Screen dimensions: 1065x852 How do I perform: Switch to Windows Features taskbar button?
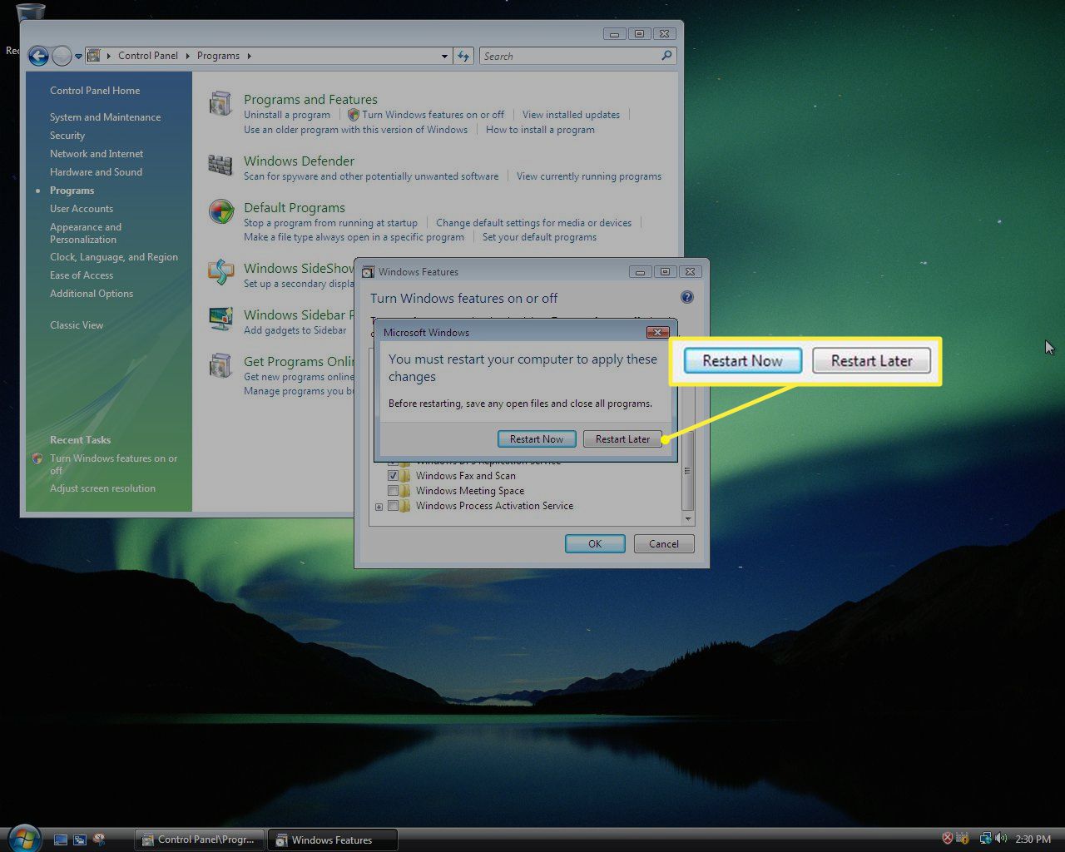(x=333, y=840)
